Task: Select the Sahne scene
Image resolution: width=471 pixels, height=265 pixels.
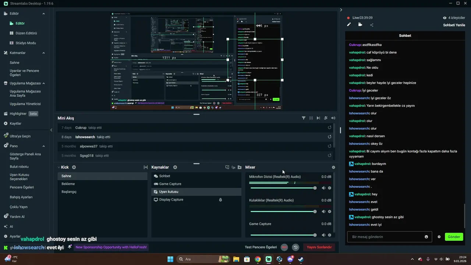Action: tap(102, 176)
